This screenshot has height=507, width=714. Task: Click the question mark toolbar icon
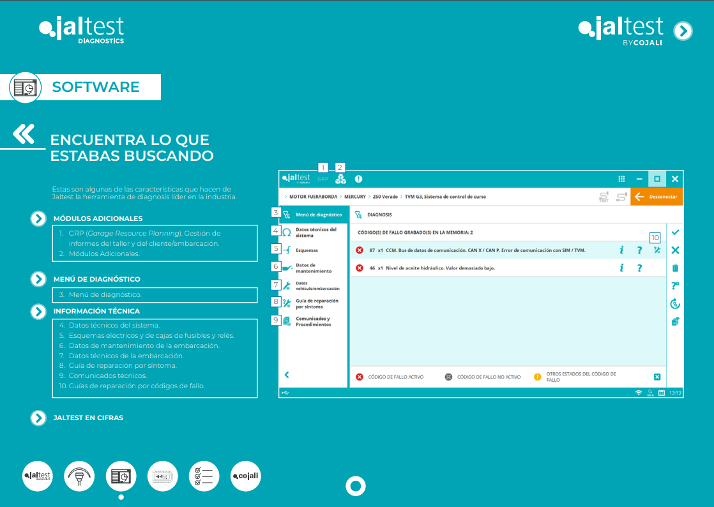click(x=675, y=286)
